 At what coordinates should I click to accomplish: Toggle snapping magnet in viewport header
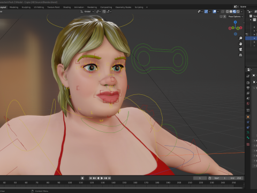click(104, 11)
